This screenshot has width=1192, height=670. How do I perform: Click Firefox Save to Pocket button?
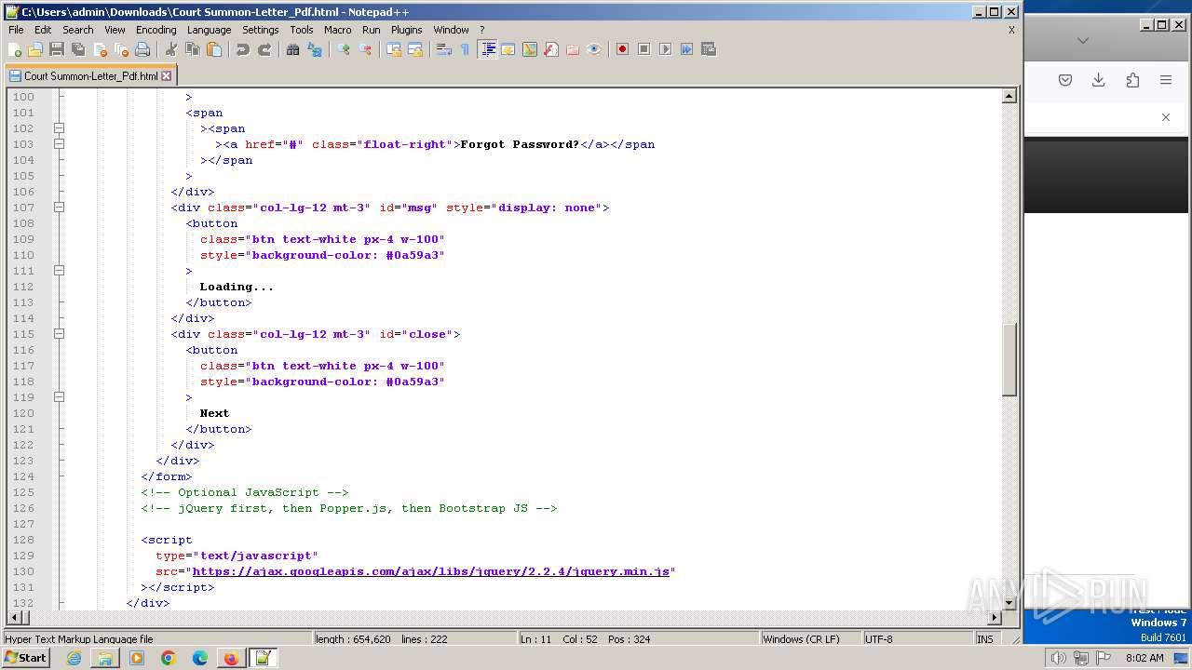point(1065,80)
